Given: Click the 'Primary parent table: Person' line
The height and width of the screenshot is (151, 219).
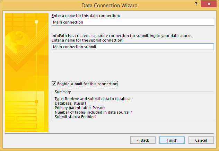Looking at the screenshot, I should point(79,108).
